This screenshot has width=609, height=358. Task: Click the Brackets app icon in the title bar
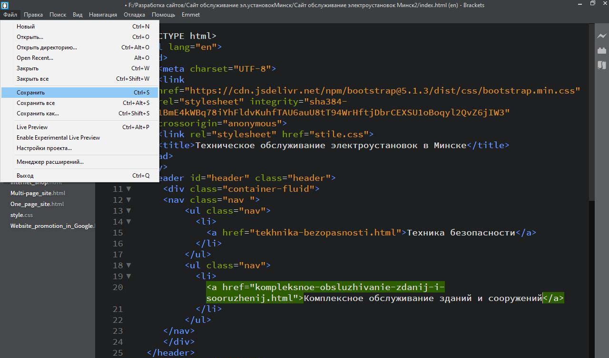coord(4,5)
